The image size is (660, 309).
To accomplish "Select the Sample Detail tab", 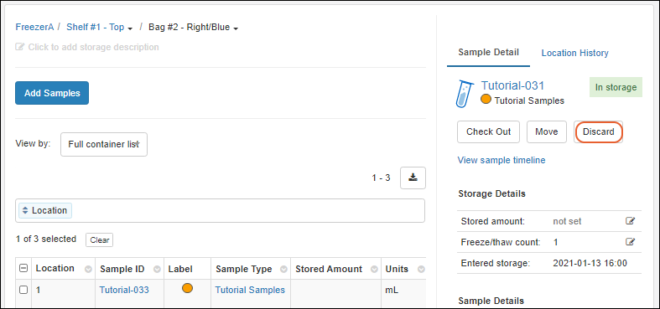I will coord(488,52).
